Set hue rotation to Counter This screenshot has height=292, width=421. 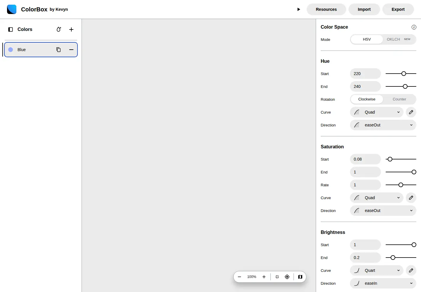(x=399, y=99)
